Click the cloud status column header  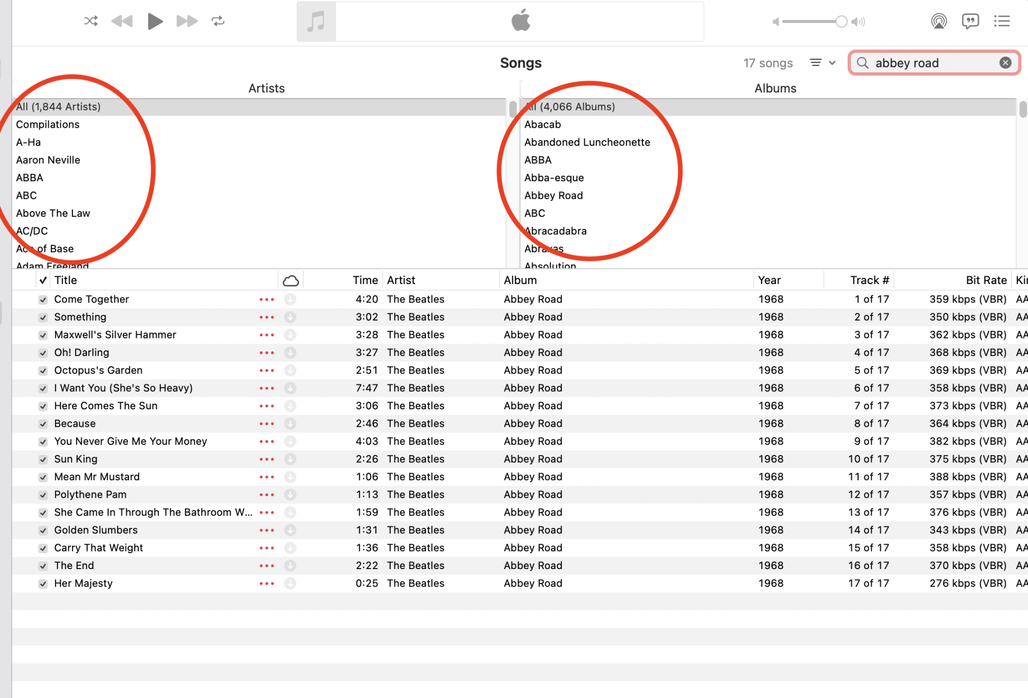tap(291, 280)
